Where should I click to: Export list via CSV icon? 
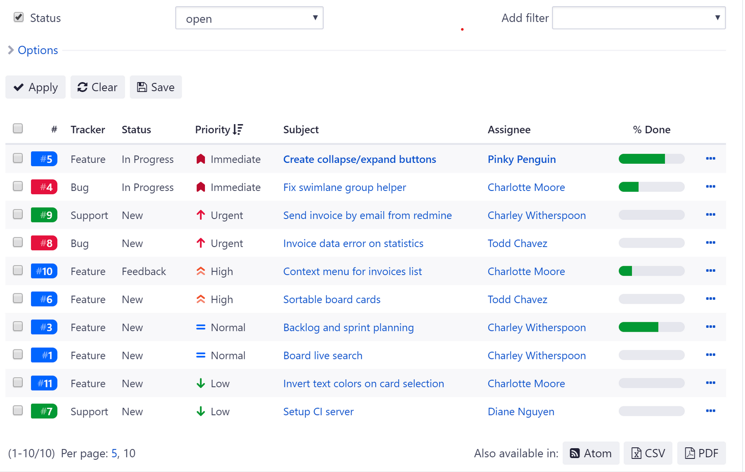pyautogui.click(x=636, y=453)
